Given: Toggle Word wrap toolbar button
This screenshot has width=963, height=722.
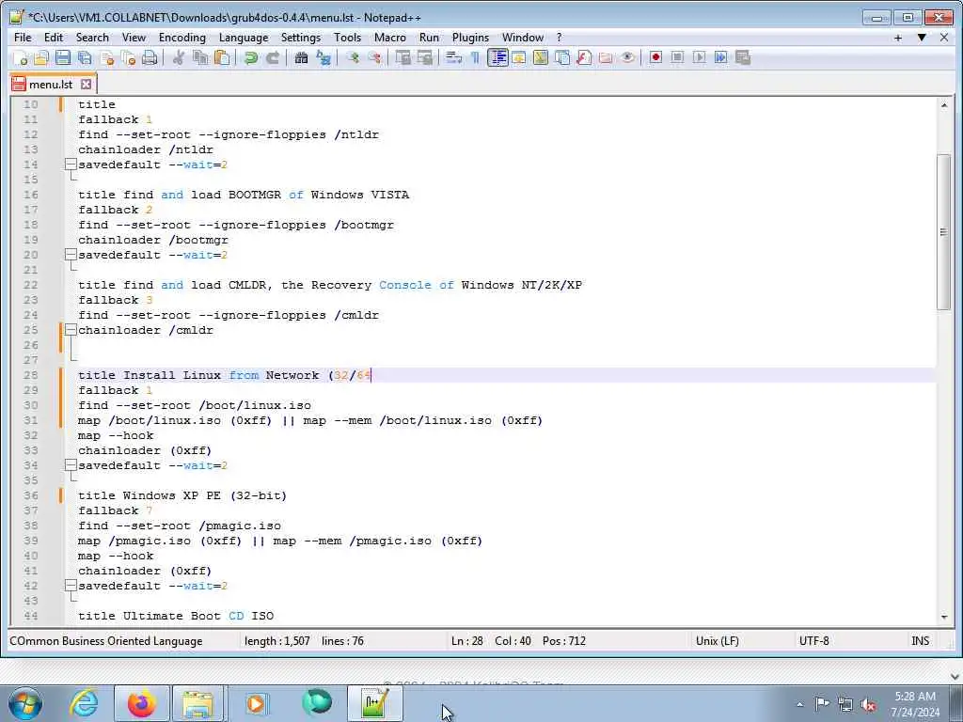Looking at the screenshot, I should pyautogui.click(x=453, y=57).
